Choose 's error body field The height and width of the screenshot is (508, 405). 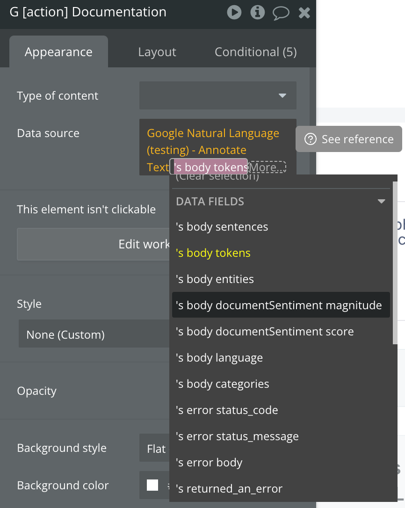[281, 463]
